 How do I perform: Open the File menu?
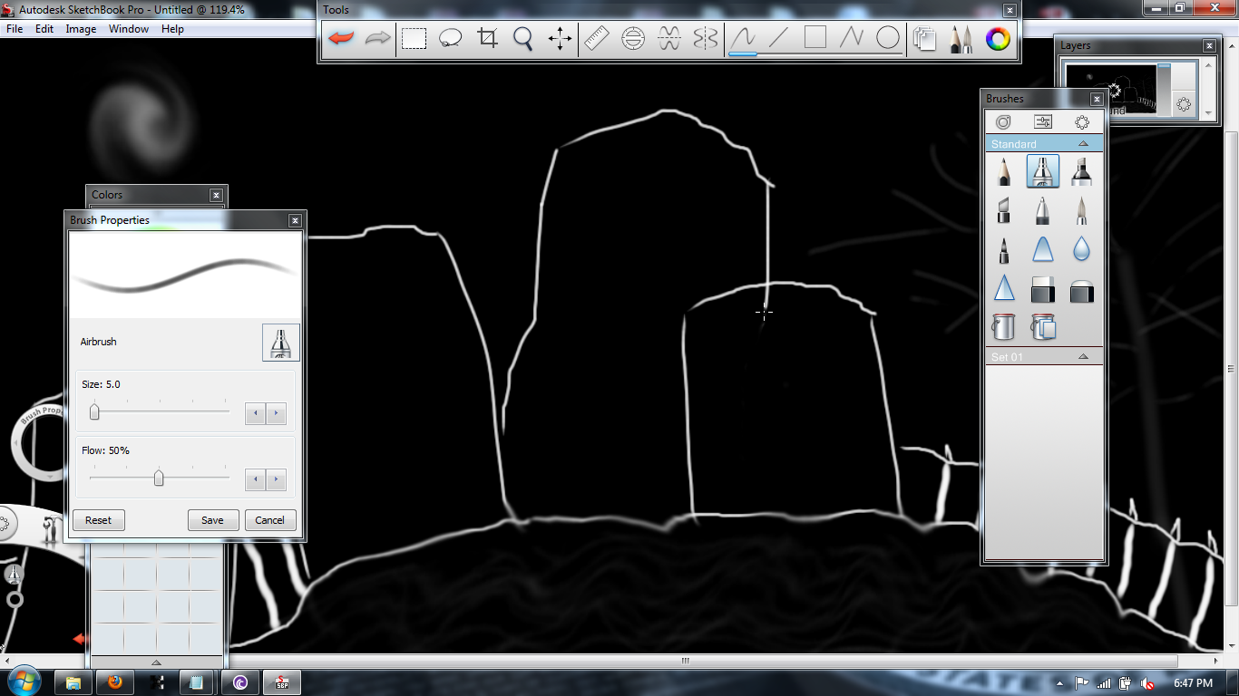pos(15,29)
